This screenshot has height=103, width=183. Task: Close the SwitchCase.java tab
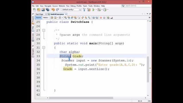tap(66, 14)
